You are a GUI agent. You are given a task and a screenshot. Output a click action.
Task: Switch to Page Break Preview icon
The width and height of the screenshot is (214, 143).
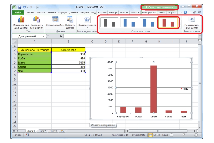click(158, 135)
